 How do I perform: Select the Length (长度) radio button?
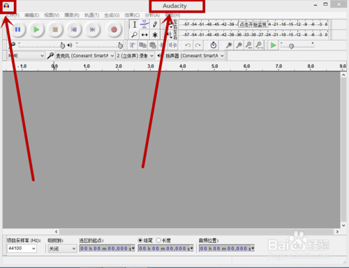[158, 240]
